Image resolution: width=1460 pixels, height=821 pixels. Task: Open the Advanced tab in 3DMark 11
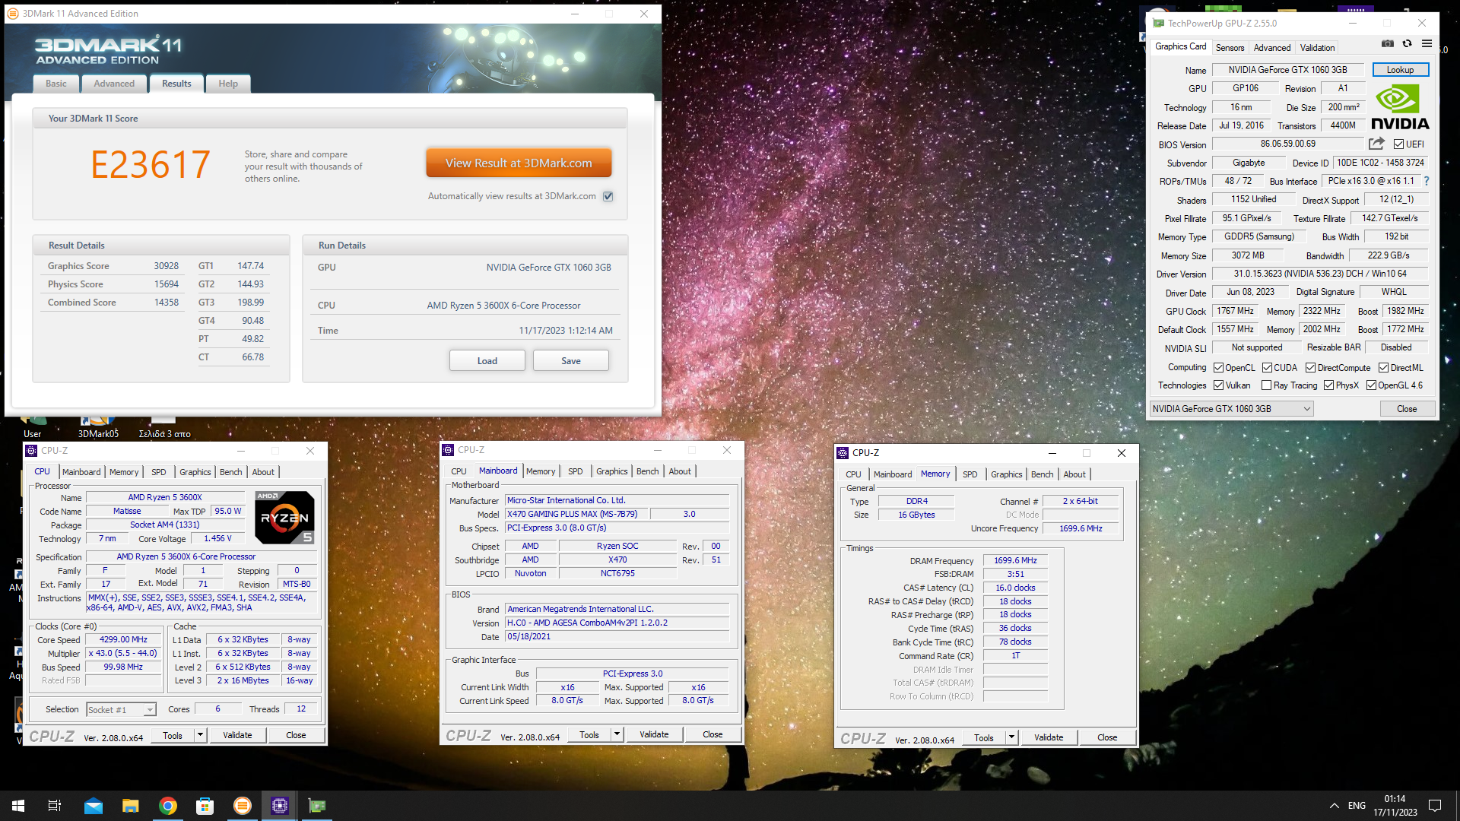pyautogui.click(x=114, y=84)
